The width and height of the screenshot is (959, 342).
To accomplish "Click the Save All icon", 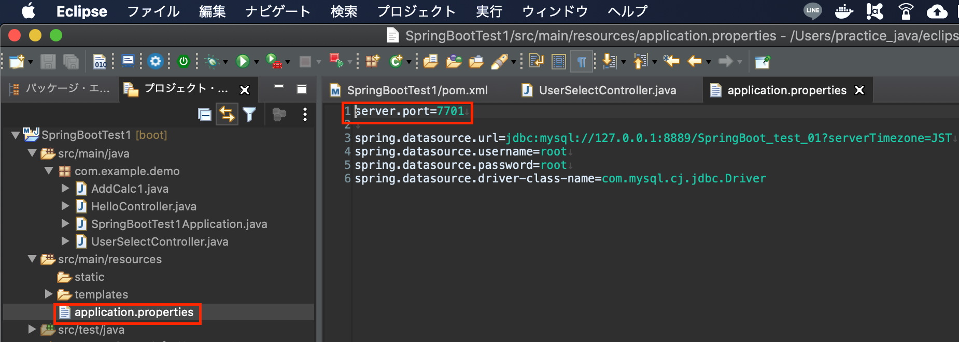I will tap(71, 62).
